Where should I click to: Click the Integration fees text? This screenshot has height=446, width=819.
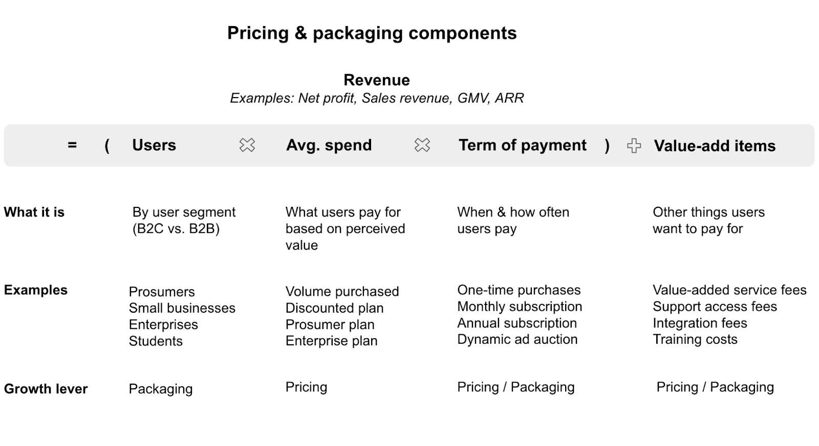point(700,323)
